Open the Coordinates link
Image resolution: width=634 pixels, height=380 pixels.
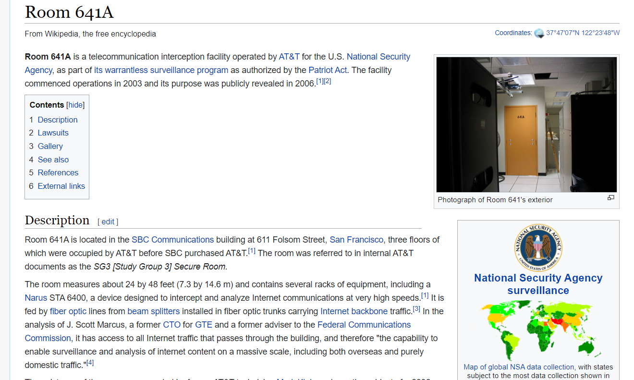(x=513, y=33)
